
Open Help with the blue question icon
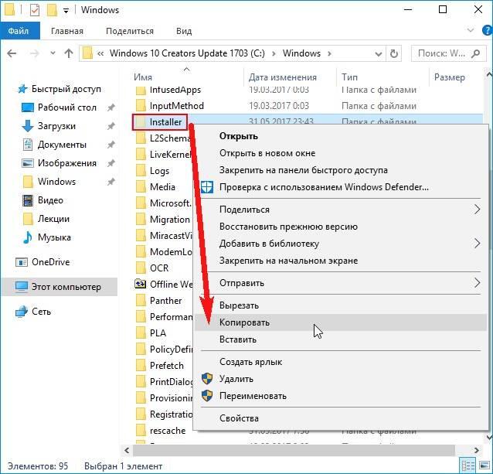pos(487,30)
